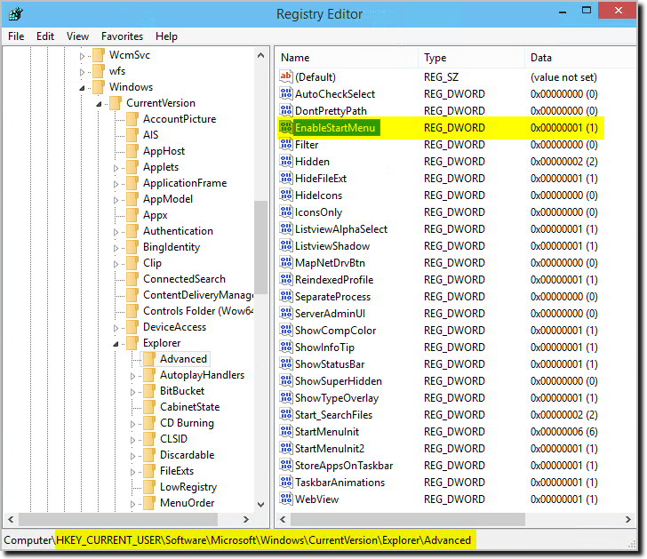Click the ShowStatusBar DWORD icon
This screenshot has height=559, width=647.
pyautogui.click(x=285, y=364)
